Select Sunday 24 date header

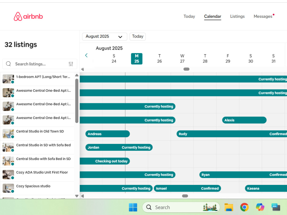tap(114, 59)
